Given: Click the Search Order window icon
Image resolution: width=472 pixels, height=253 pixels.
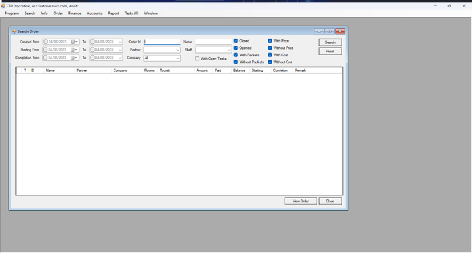Looking at the screenshot, I should (x=14, y=32).
